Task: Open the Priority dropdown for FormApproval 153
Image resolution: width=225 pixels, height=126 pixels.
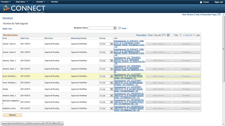Action: tap(106, 69)
